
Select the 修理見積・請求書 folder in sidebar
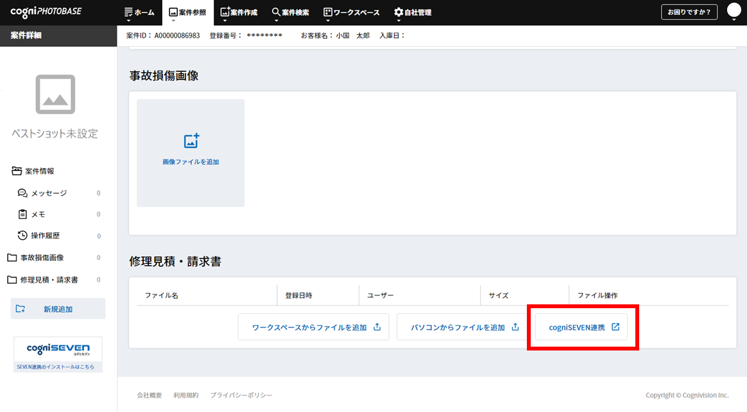(x=49, y=280)
